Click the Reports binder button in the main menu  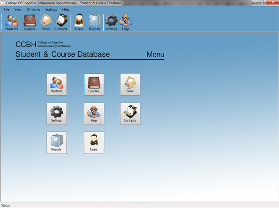click(x=57, y=143)
